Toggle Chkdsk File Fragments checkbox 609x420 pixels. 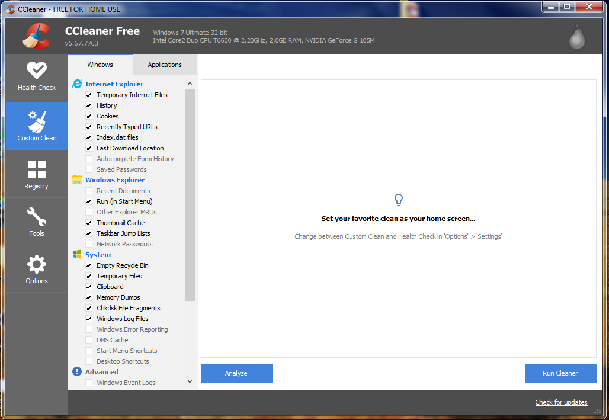tap(89, 308)
